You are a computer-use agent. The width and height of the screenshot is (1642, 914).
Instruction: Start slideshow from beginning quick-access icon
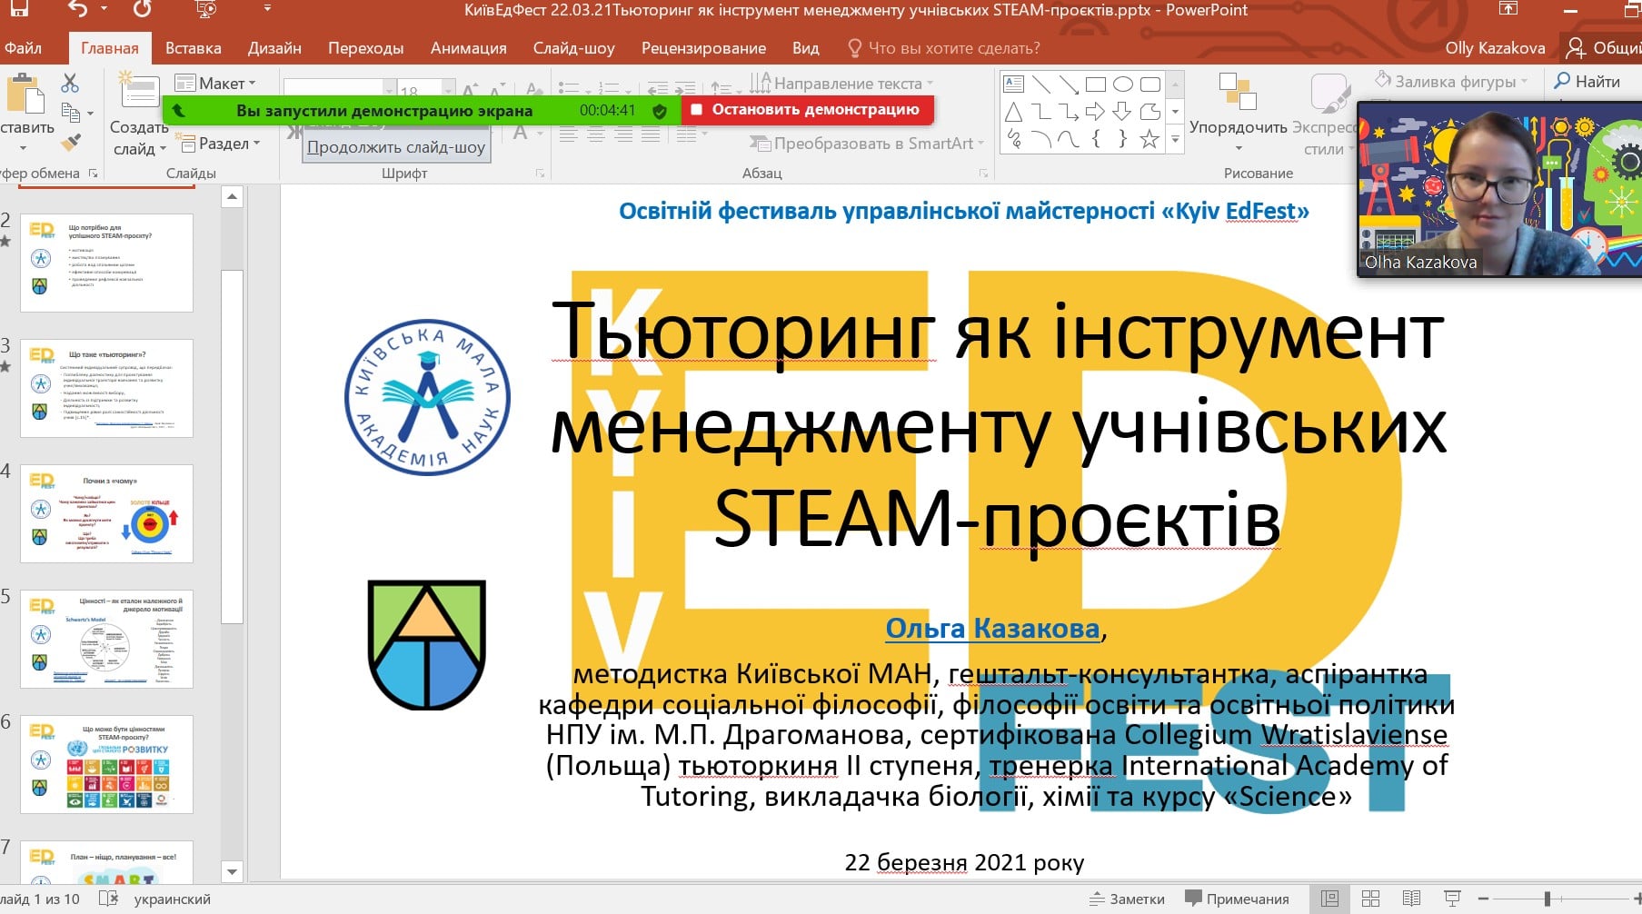pyautogui.click(x=206, y=10)
